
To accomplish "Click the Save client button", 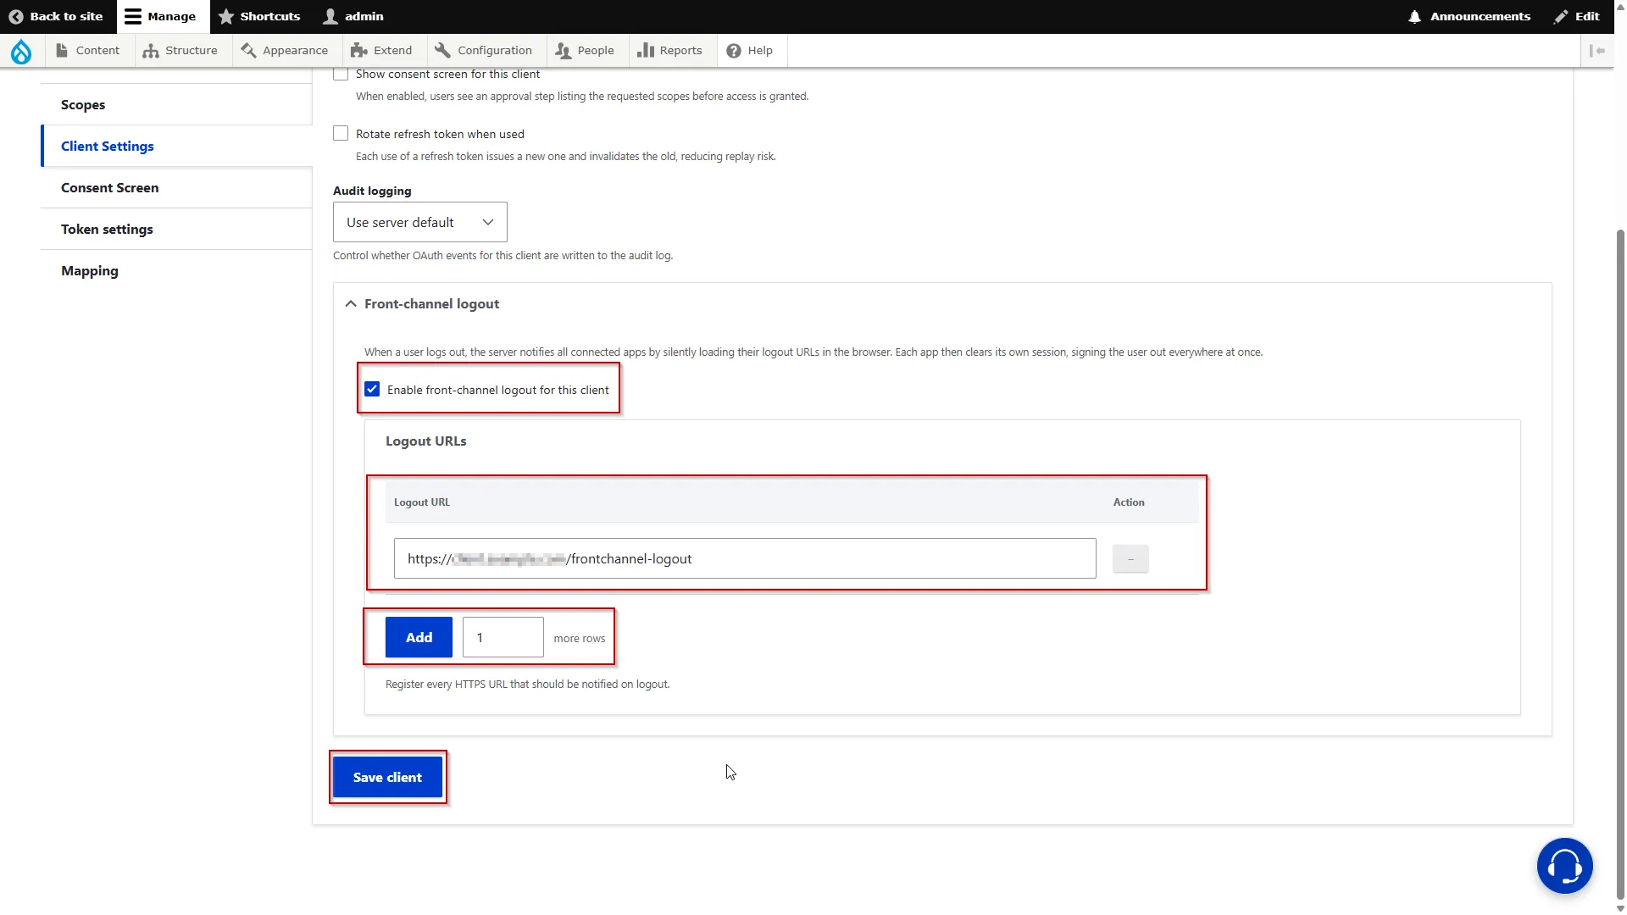I will tap(387, 778).
